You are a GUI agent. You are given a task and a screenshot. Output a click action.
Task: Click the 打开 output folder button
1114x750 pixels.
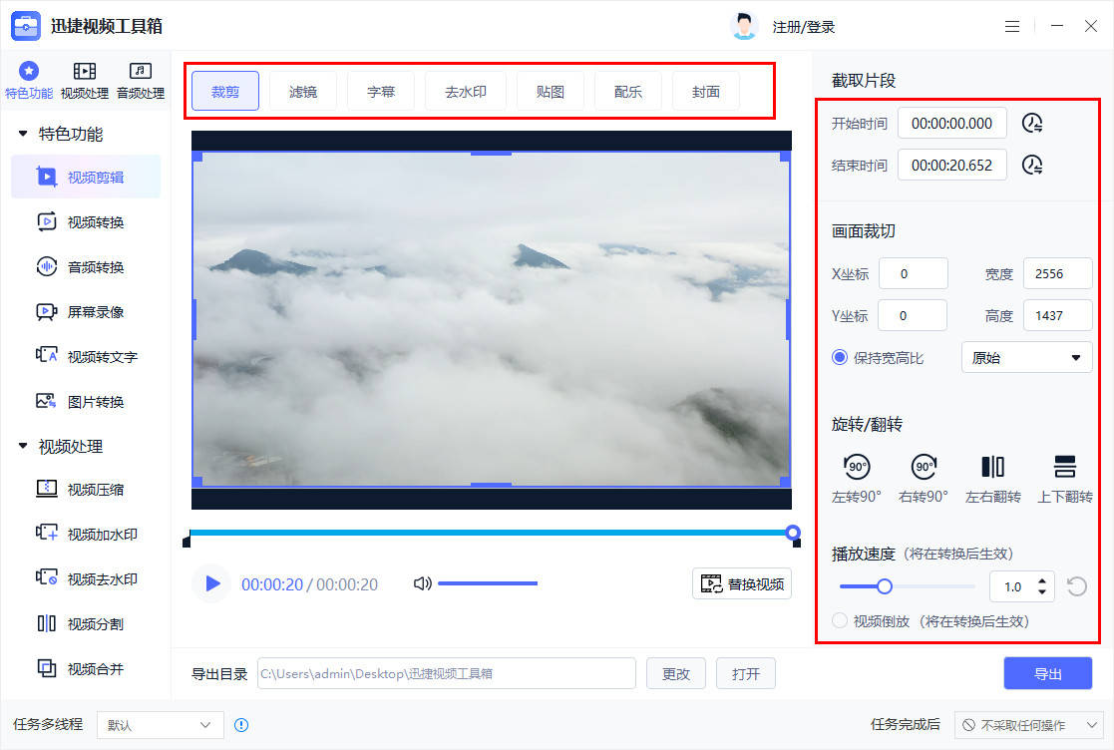(x=745, y=673)
